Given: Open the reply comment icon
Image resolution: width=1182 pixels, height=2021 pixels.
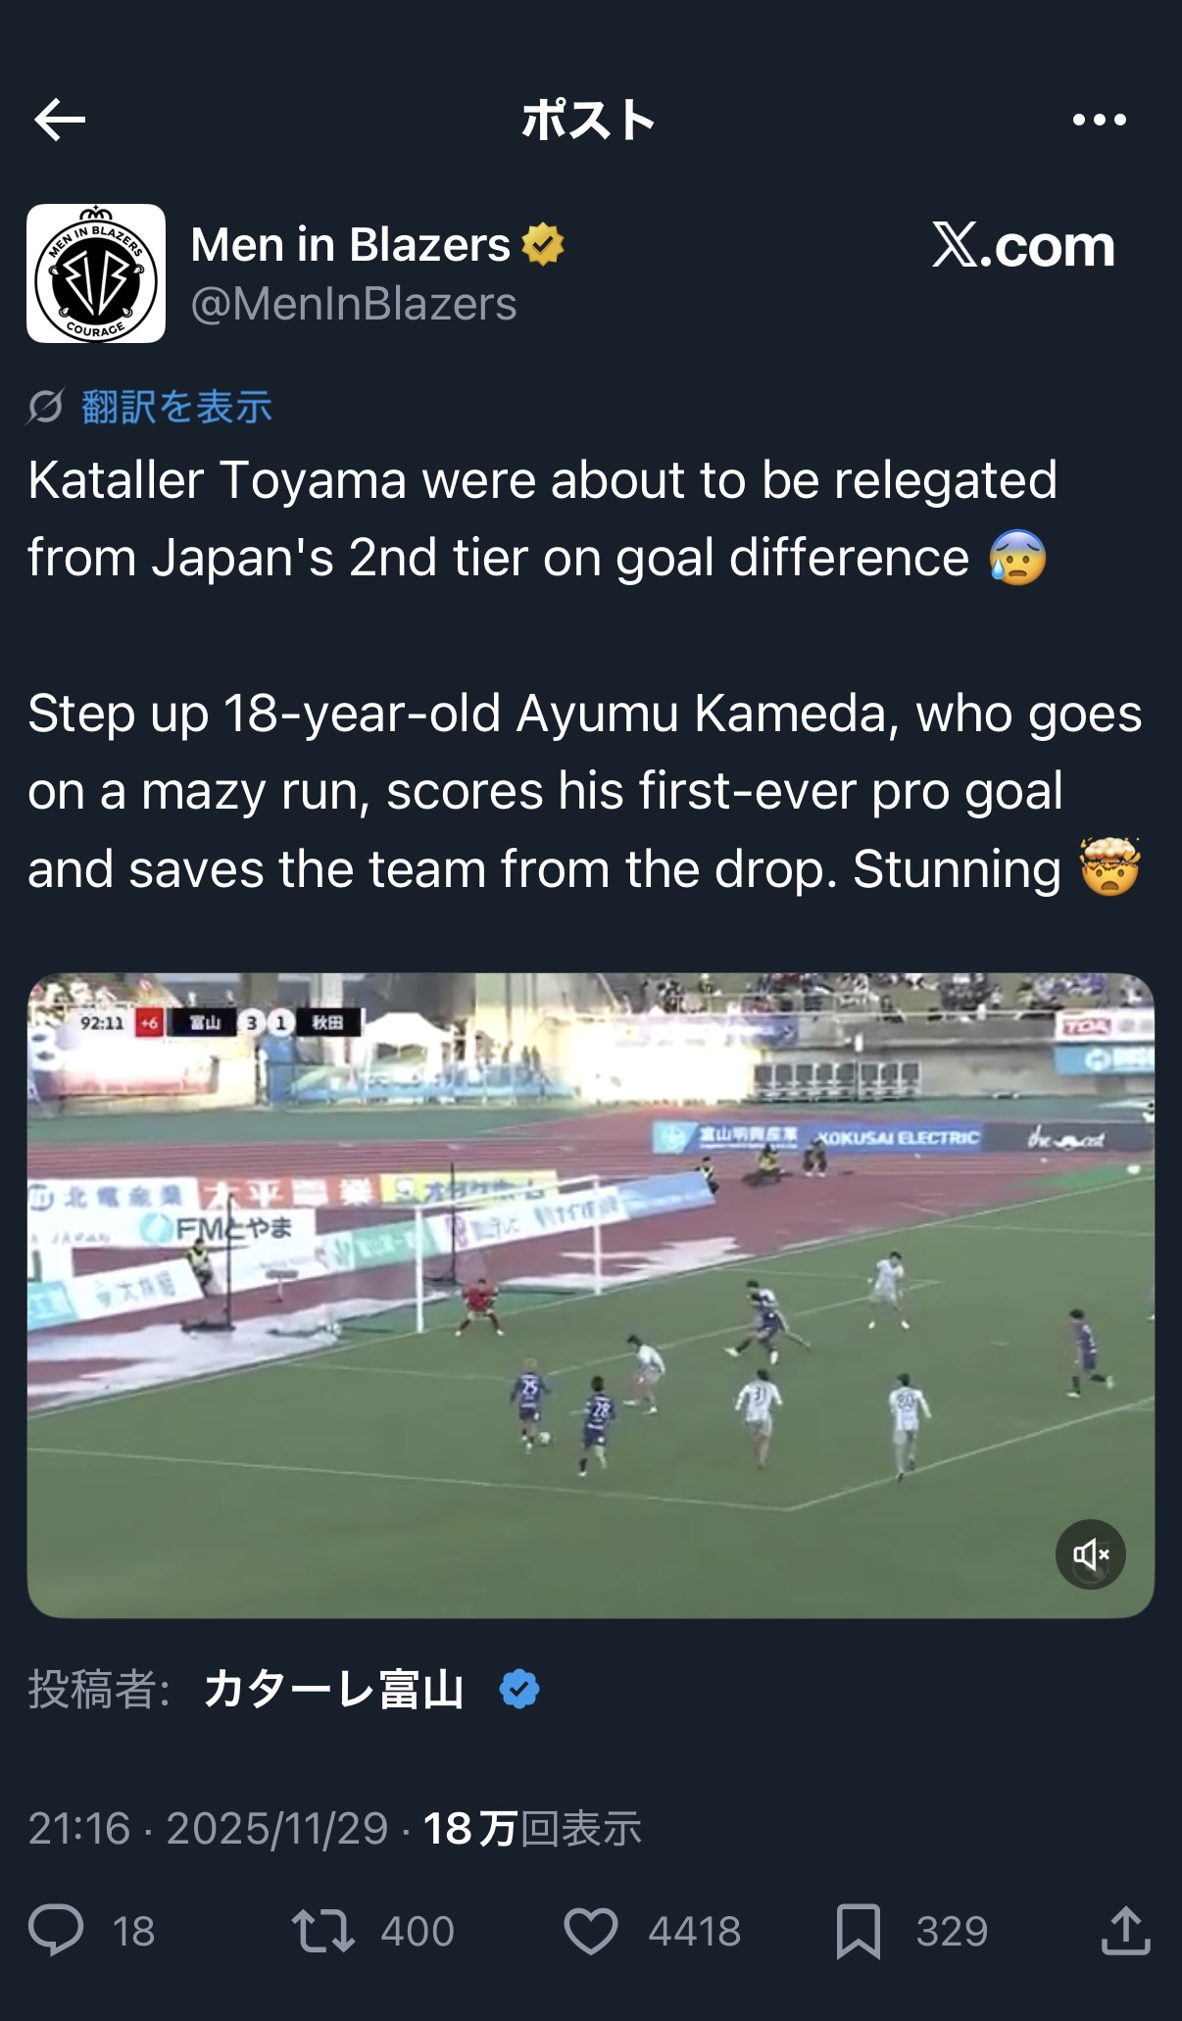Looking at the screenshot, I should tap(56, 1931).
